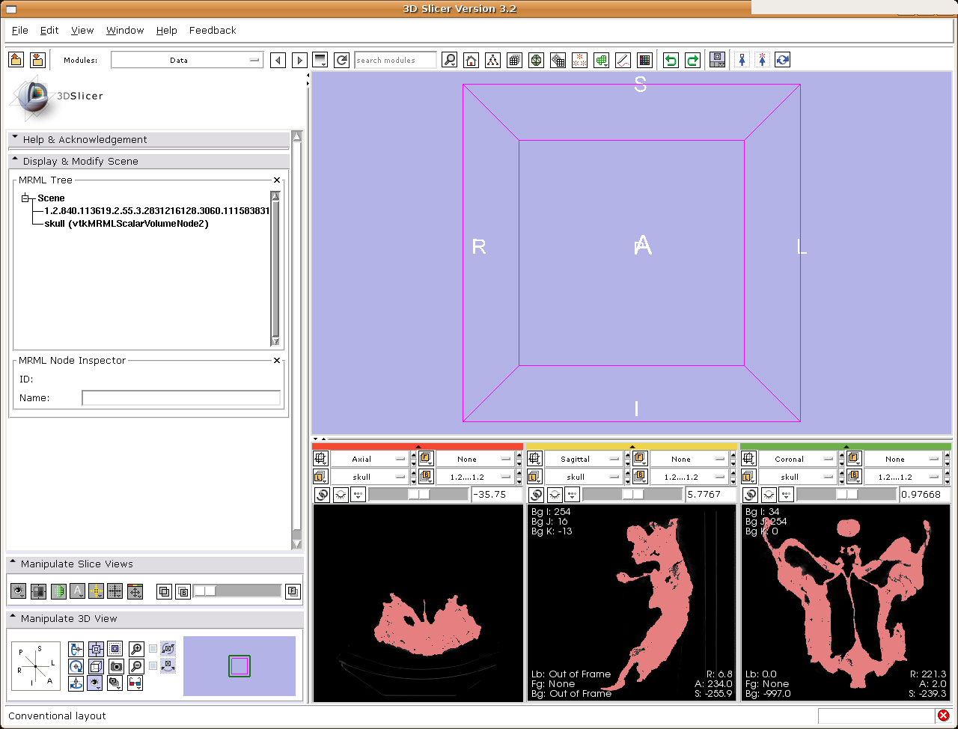Open the Sagittal viewer label skull dropdown
Image resolution: width=958 pixels, height=729 pixels.
[583, 477]
